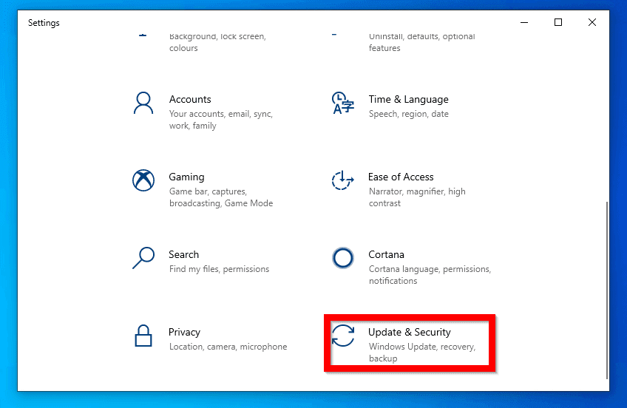Open the Accounts person icon
627x408 pixels.
(x=143, y=103)
